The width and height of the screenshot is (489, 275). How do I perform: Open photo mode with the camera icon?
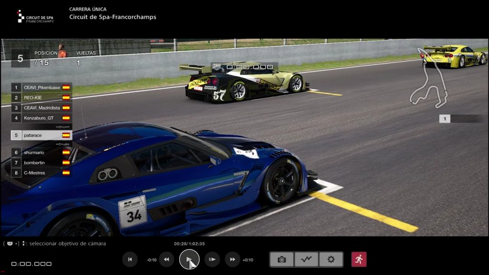tap(282, 259)
